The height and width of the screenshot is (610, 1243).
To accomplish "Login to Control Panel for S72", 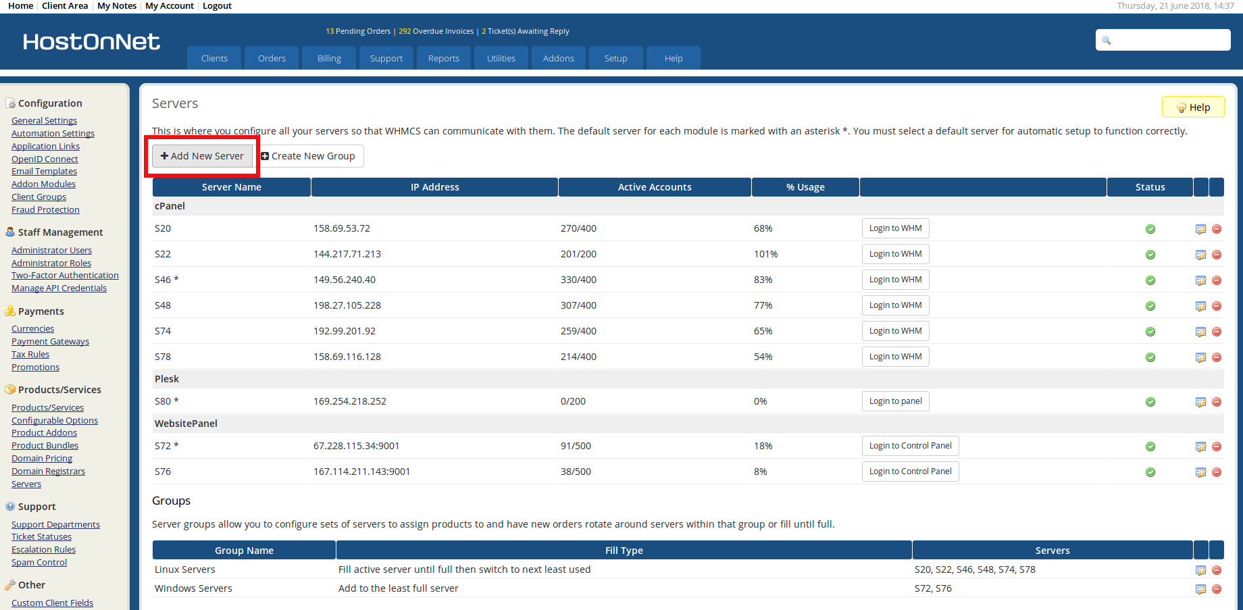I will click(910, 446).
